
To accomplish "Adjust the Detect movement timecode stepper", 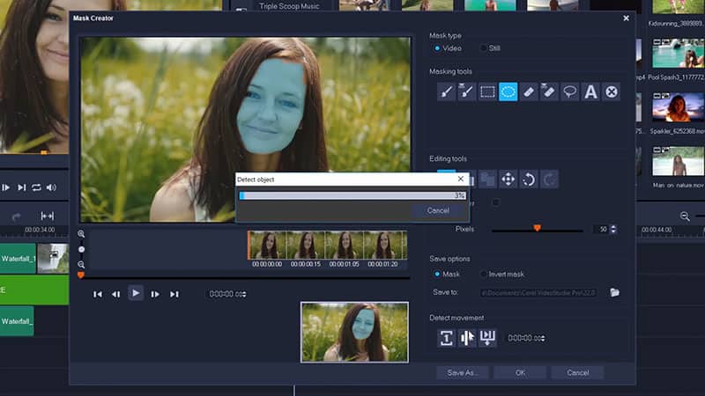I will pyautogui.click(x=543, y=338).
